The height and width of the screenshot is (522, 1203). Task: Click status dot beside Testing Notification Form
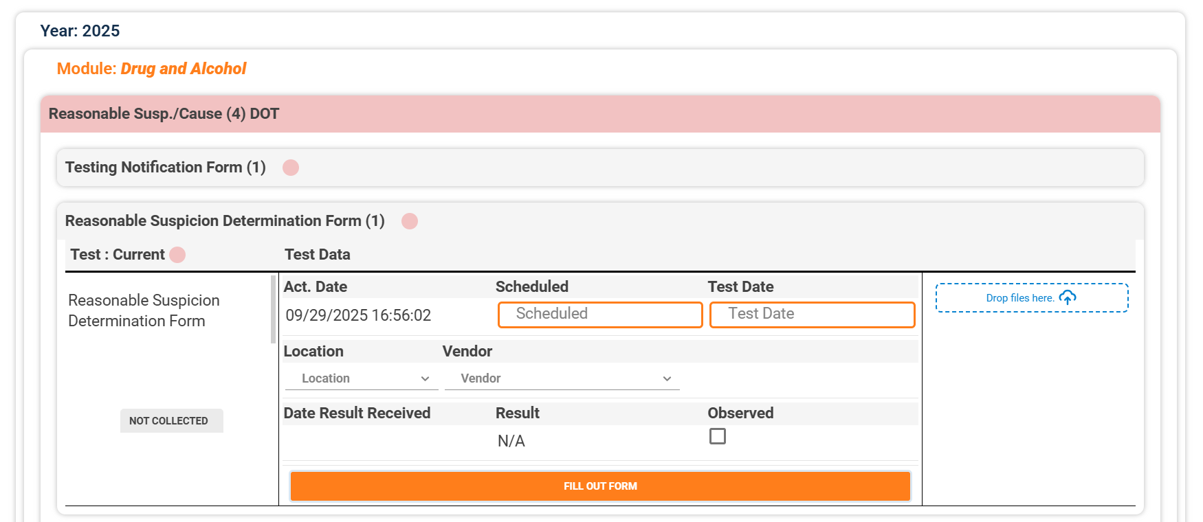pos(291,168)
